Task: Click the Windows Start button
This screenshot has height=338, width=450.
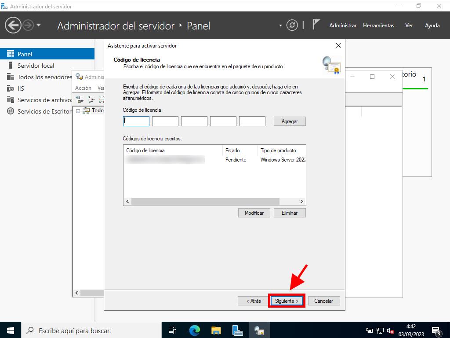Action: (10, 330)
